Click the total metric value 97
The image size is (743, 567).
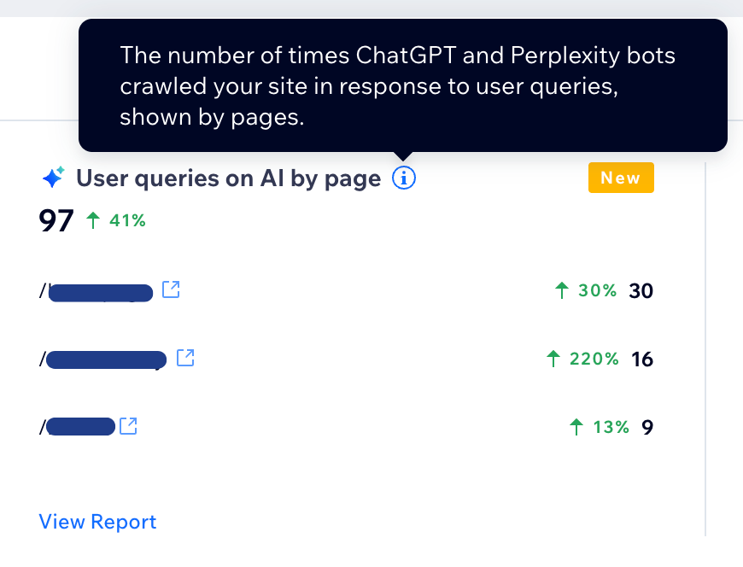54,219
